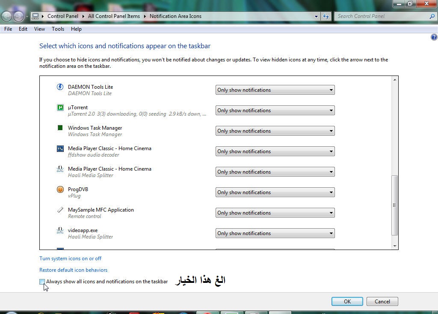
Task: Open the Tools menu
Action: coord(58,29)
